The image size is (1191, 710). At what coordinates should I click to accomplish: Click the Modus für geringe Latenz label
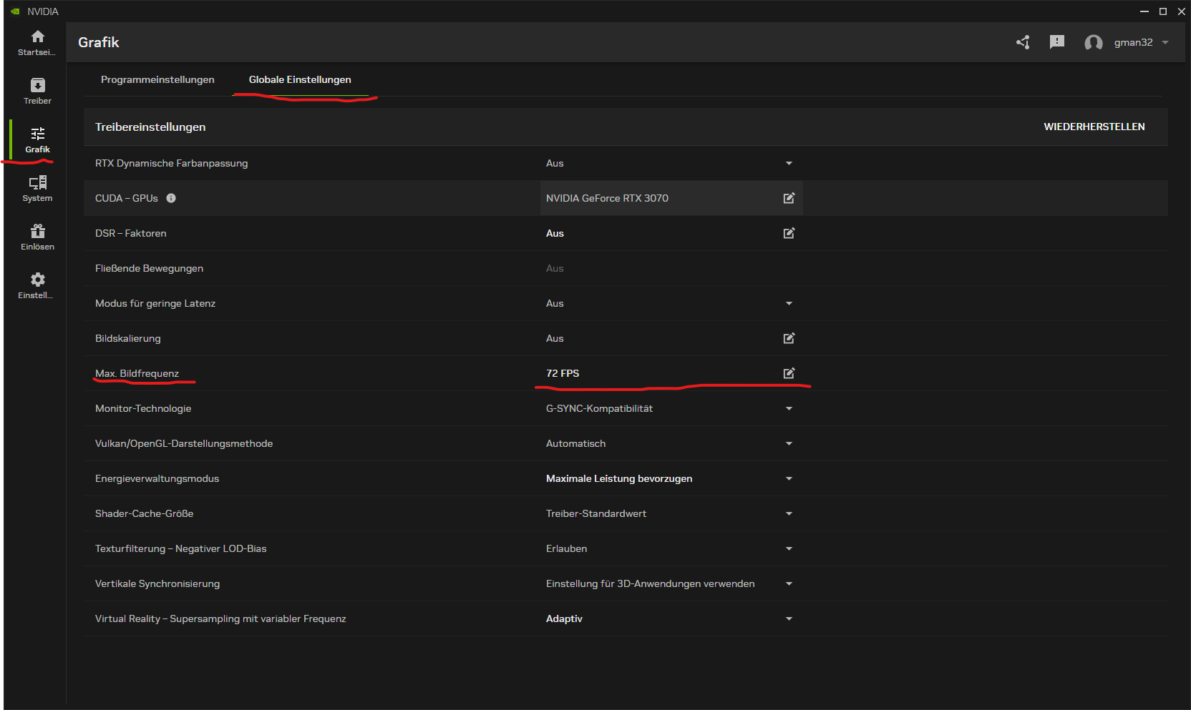click(x=155, y=303)
